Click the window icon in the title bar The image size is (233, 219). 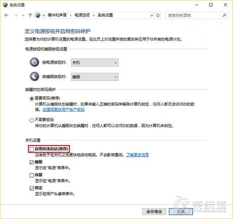(x=5, y=5)
